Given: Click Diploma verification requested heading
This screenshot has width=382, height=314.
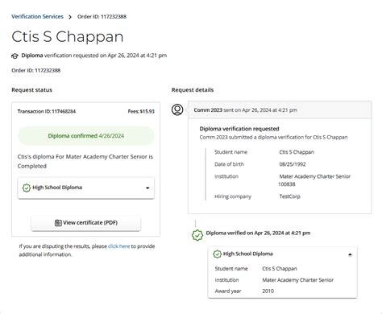Looking at the screenshot, I should 239,129.
